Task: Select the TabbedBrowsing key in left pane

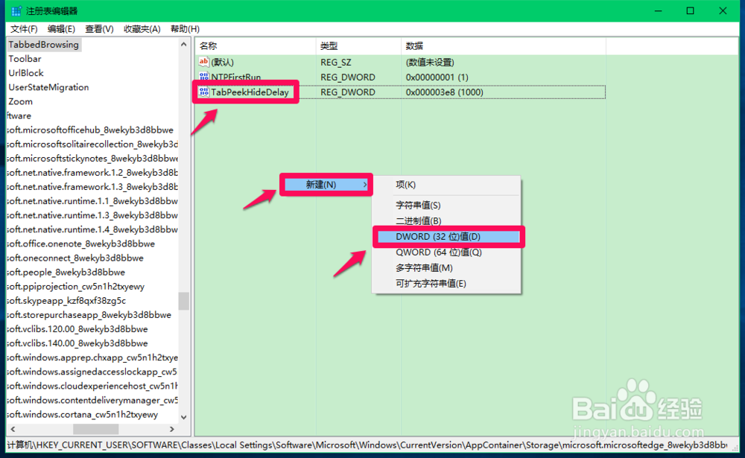Action: (42, 44)
